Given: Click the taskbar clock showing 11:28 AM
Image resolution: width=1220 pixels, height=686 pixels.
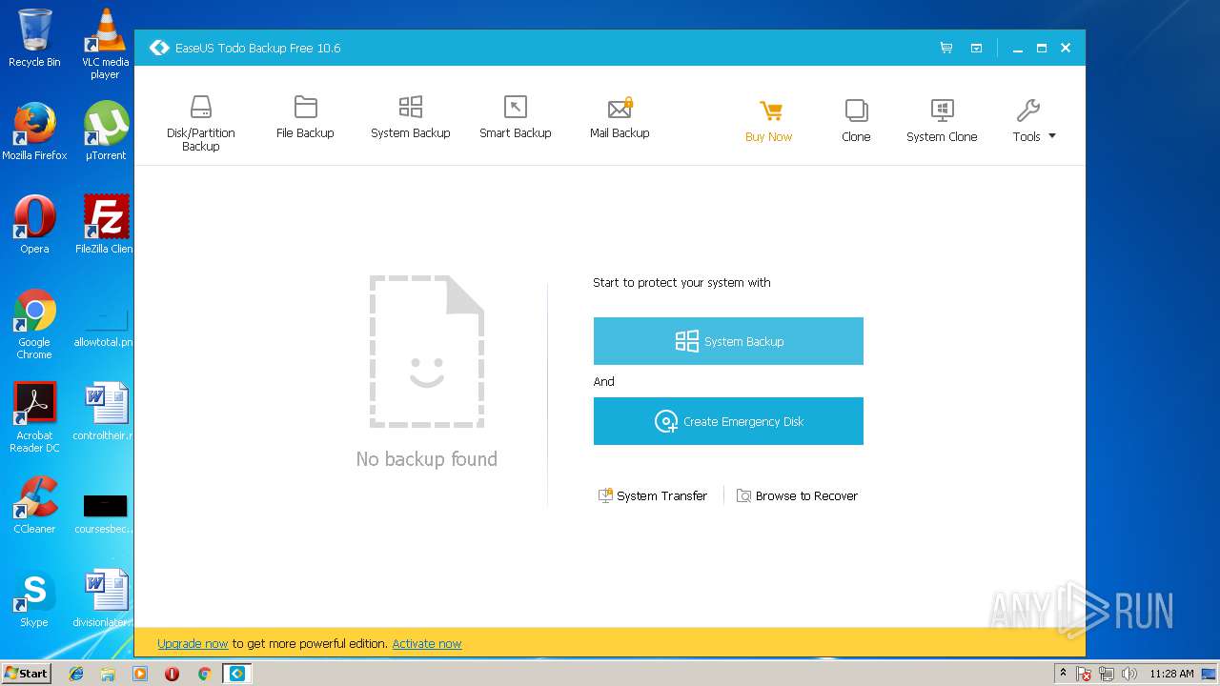Looking at the screenshot, I should [x=1171, y=674].
